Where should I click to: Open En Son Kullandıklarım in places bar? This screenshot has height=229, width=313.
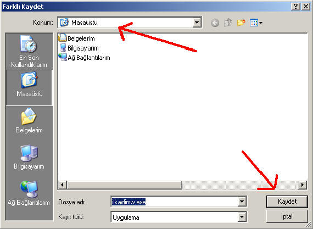click(x=29, y=52)
